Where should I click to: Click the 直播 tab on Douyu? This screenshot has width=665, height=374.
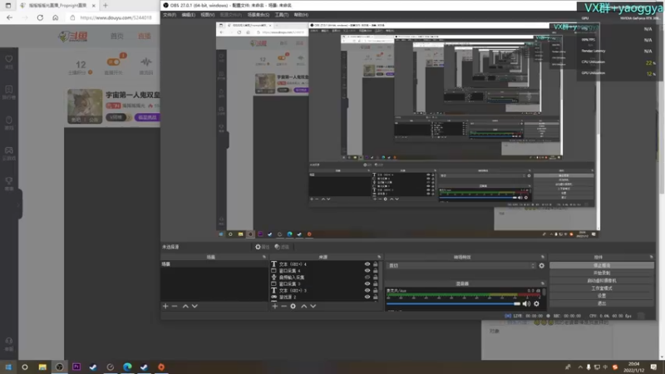tap(144, 36)
